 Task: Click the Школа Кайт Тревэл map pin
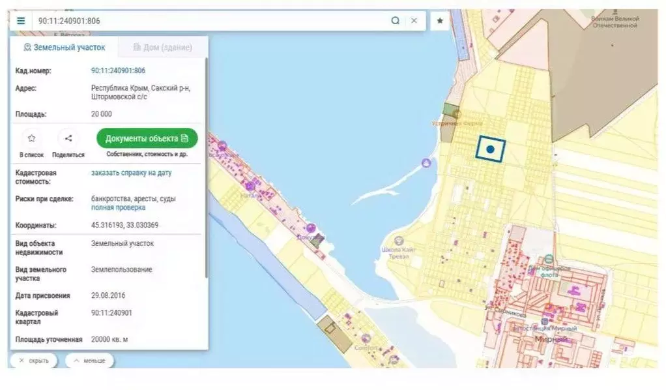click(398, 241)
